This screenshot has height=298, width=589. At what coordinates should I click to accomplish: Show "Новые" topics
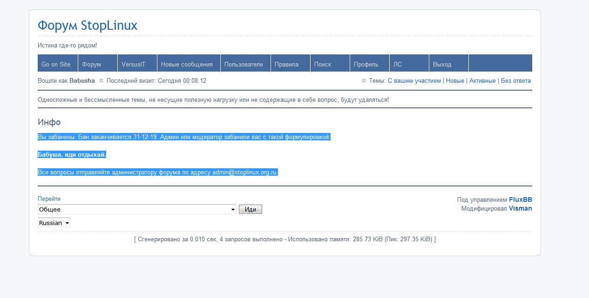[455, 80]
